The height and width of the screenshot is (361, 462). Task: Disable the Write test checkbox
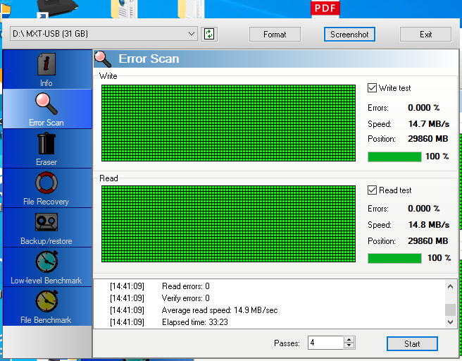tap(373, 88)
